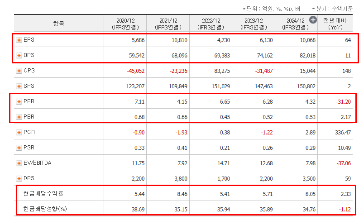Expand the PER row plus icon
This screenshot has width=359, height=220.
pos(19,101)
